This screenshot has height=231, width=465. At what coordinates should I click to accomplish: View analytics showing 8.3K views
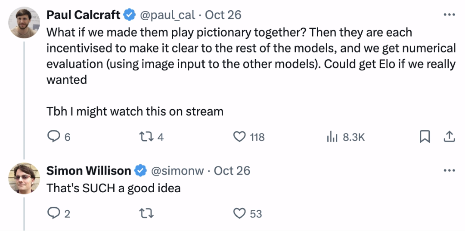pos(332,137)
